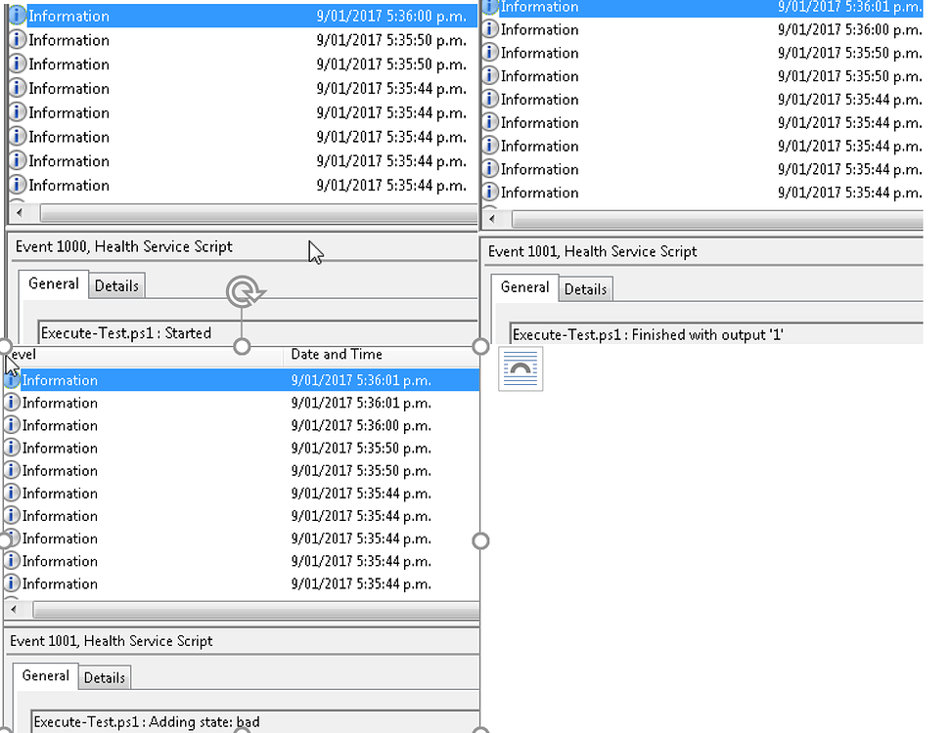Select the General tab in the bottom Event 1001 pane
Screen dimensions: 951x733
click(x=44, y=676)
